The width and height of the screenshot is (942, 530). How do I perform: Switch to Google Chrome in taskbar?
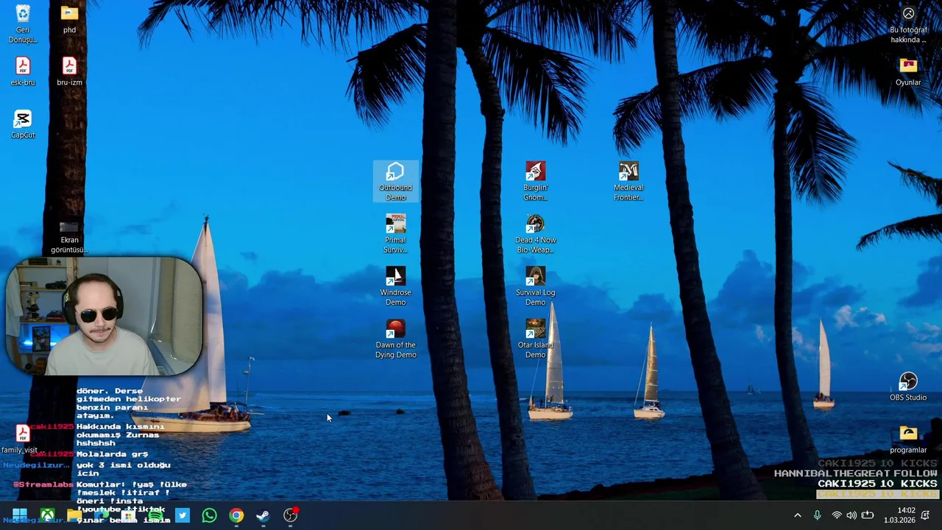click(x=236, y=515)
